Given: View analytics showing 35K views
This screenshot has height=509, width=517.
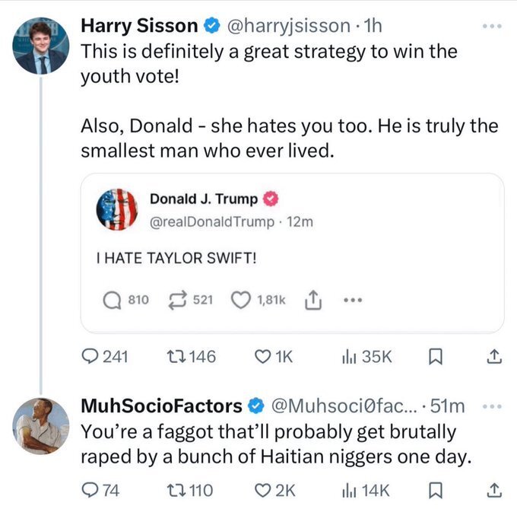Looking at the screenshot, I should (350, 356).
